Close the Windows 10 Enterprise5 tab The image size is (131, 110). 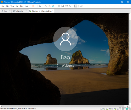click(53, 11)
